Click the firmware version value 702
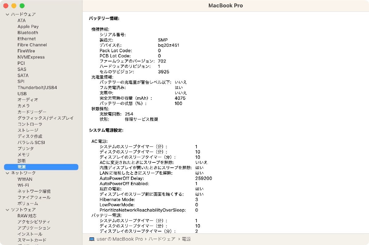This screenshot has width=369, height=245. coord(162,61)
